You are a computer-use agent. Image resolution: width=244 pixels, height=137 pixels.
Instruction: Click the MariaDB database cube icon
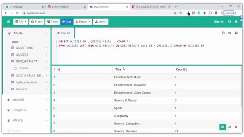click(x=9, y=100)
